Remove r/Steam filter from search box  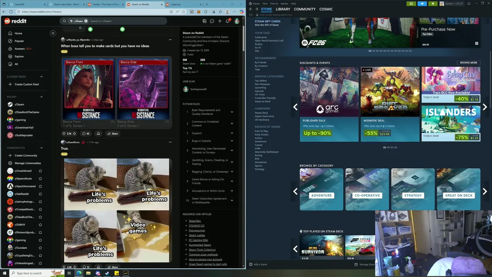[x=86, y=21]
